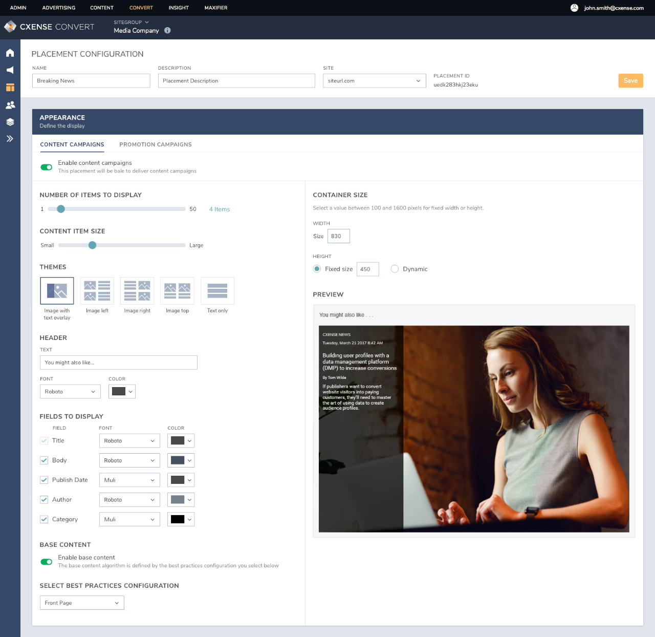Uncheck the Publish Date field checkbox
655x637 pixels.
click(x=44, y=480)
